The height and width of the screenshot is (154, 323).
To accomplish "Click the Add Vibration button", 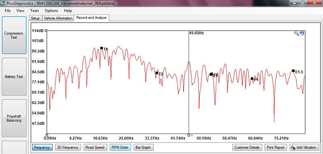I will [x=304, y=147].
